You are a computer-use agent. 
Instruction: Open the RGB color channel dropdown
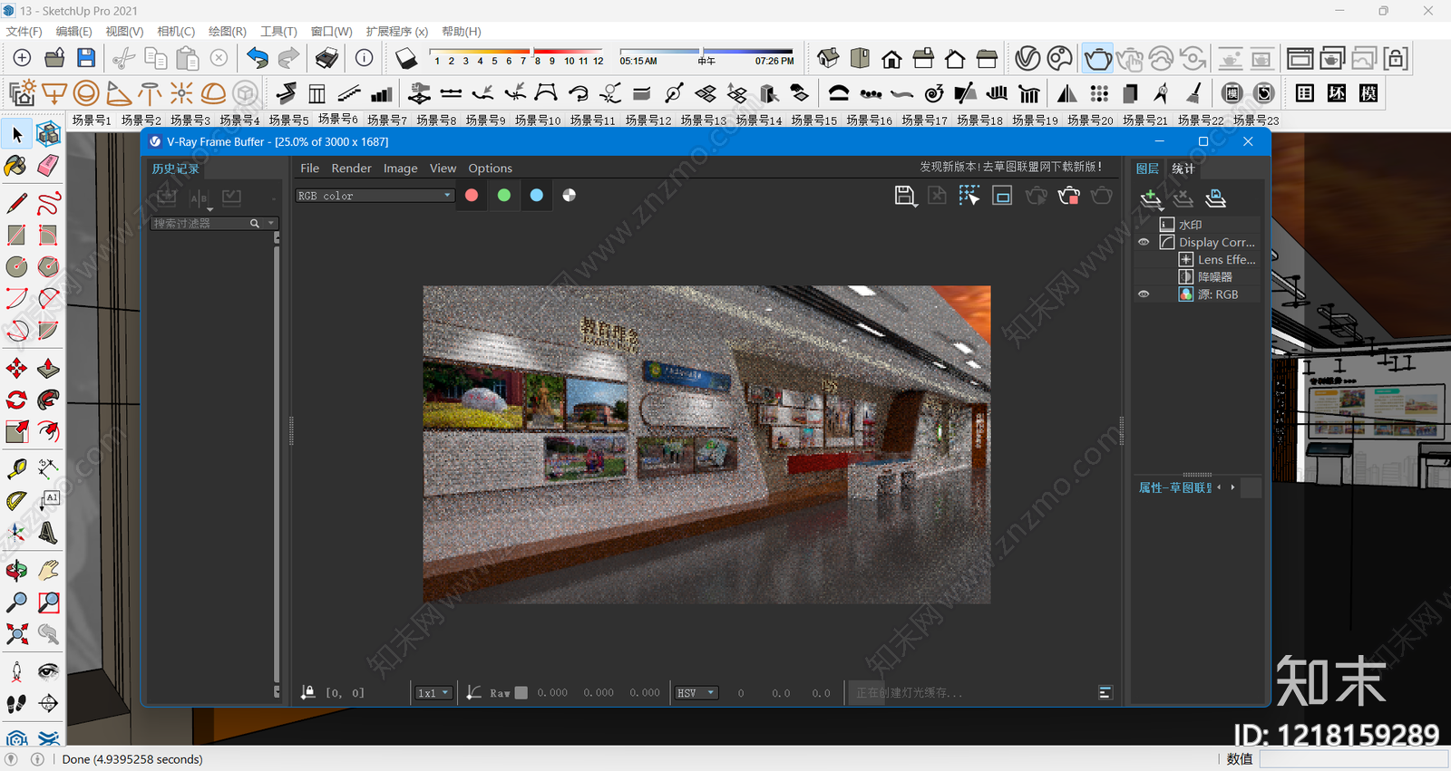pos(375,196)
